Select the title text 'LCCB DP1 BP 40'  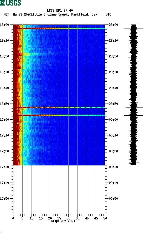pyautogui.click(x=60, y=11)
